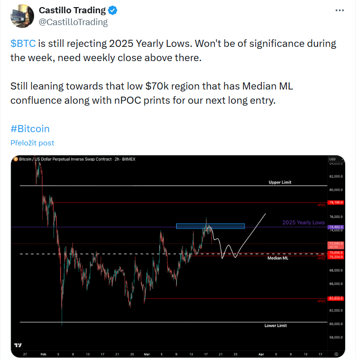
Task: Open the #Bitcoin hashtag link
Action: click(x=30, y=128)
